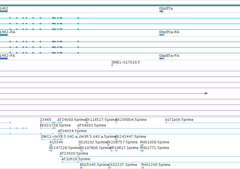Click the EK206804.5prime label
240x169 pixels.
point(131,120)
